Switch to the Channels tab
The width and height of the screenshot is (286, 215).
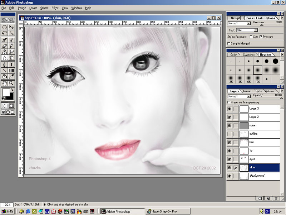[x=247, y=91]
